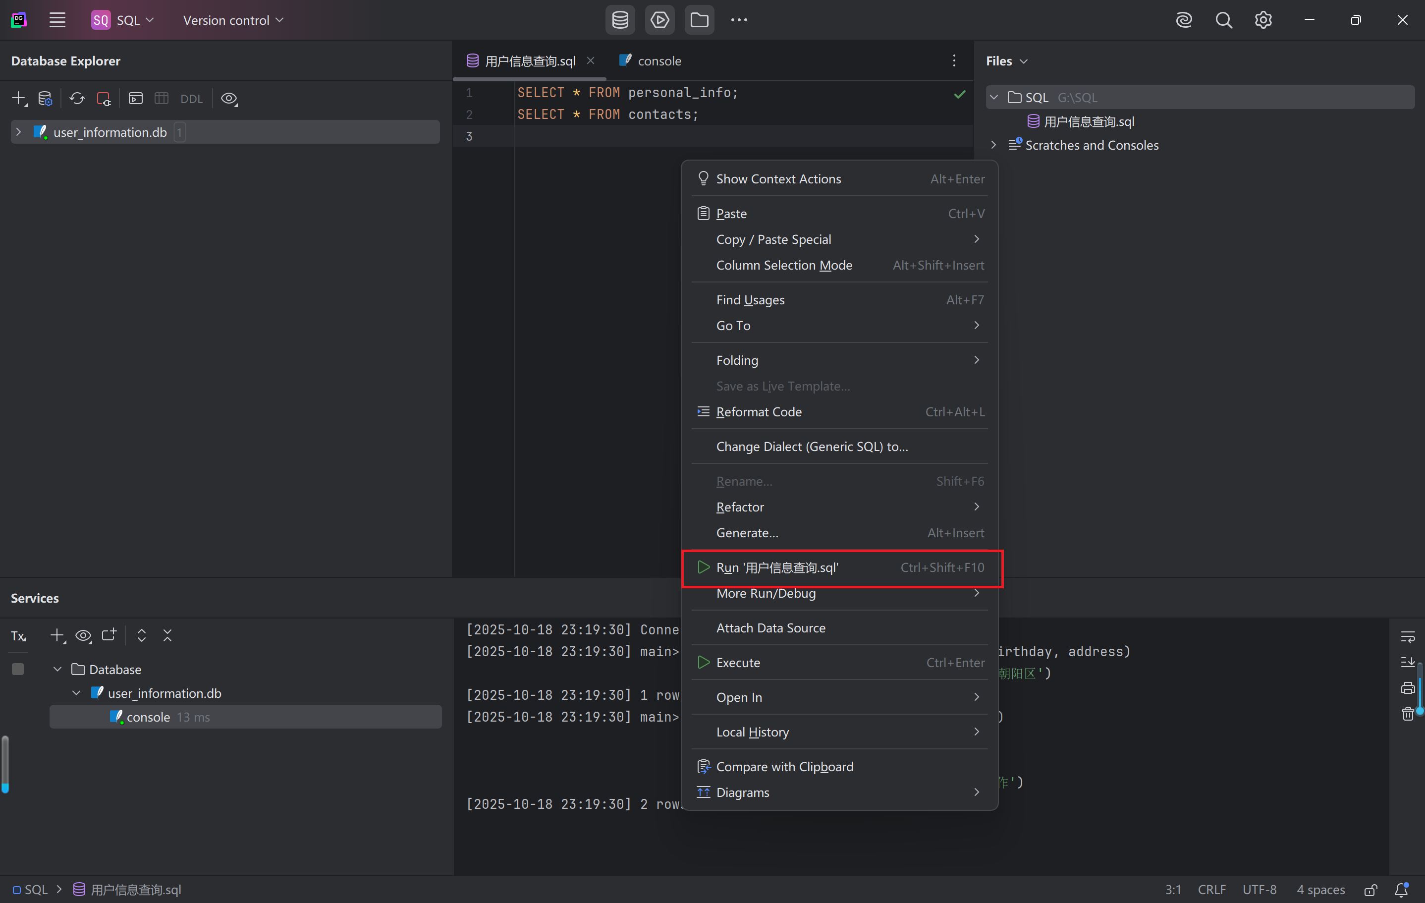Viewport: 1425px width, 903px height.
Task: Click the Search Everywhere magnifier icon
Action: click(x=1223, y=20)
